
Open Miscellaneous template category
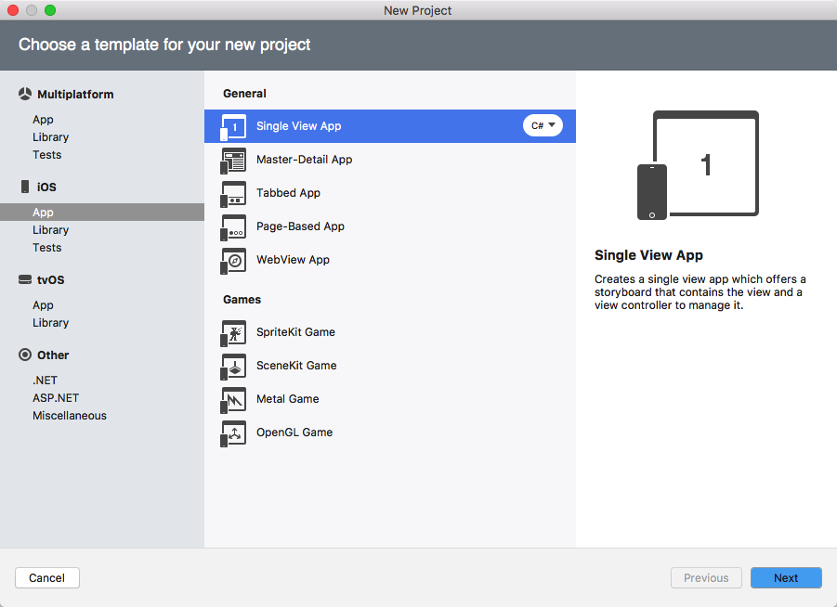(x=70, y=416)
